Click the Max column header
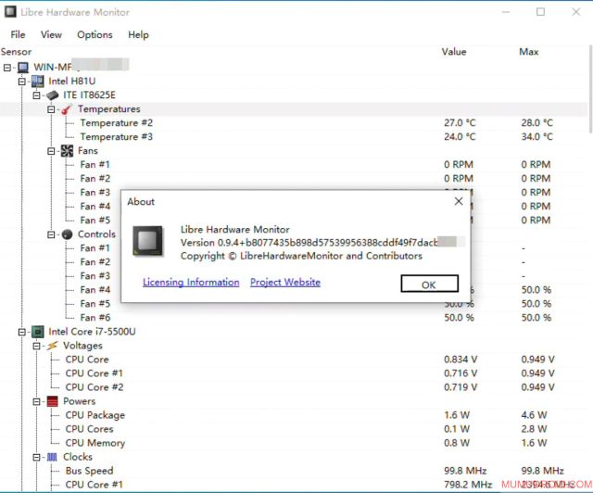 click(529, 52)
